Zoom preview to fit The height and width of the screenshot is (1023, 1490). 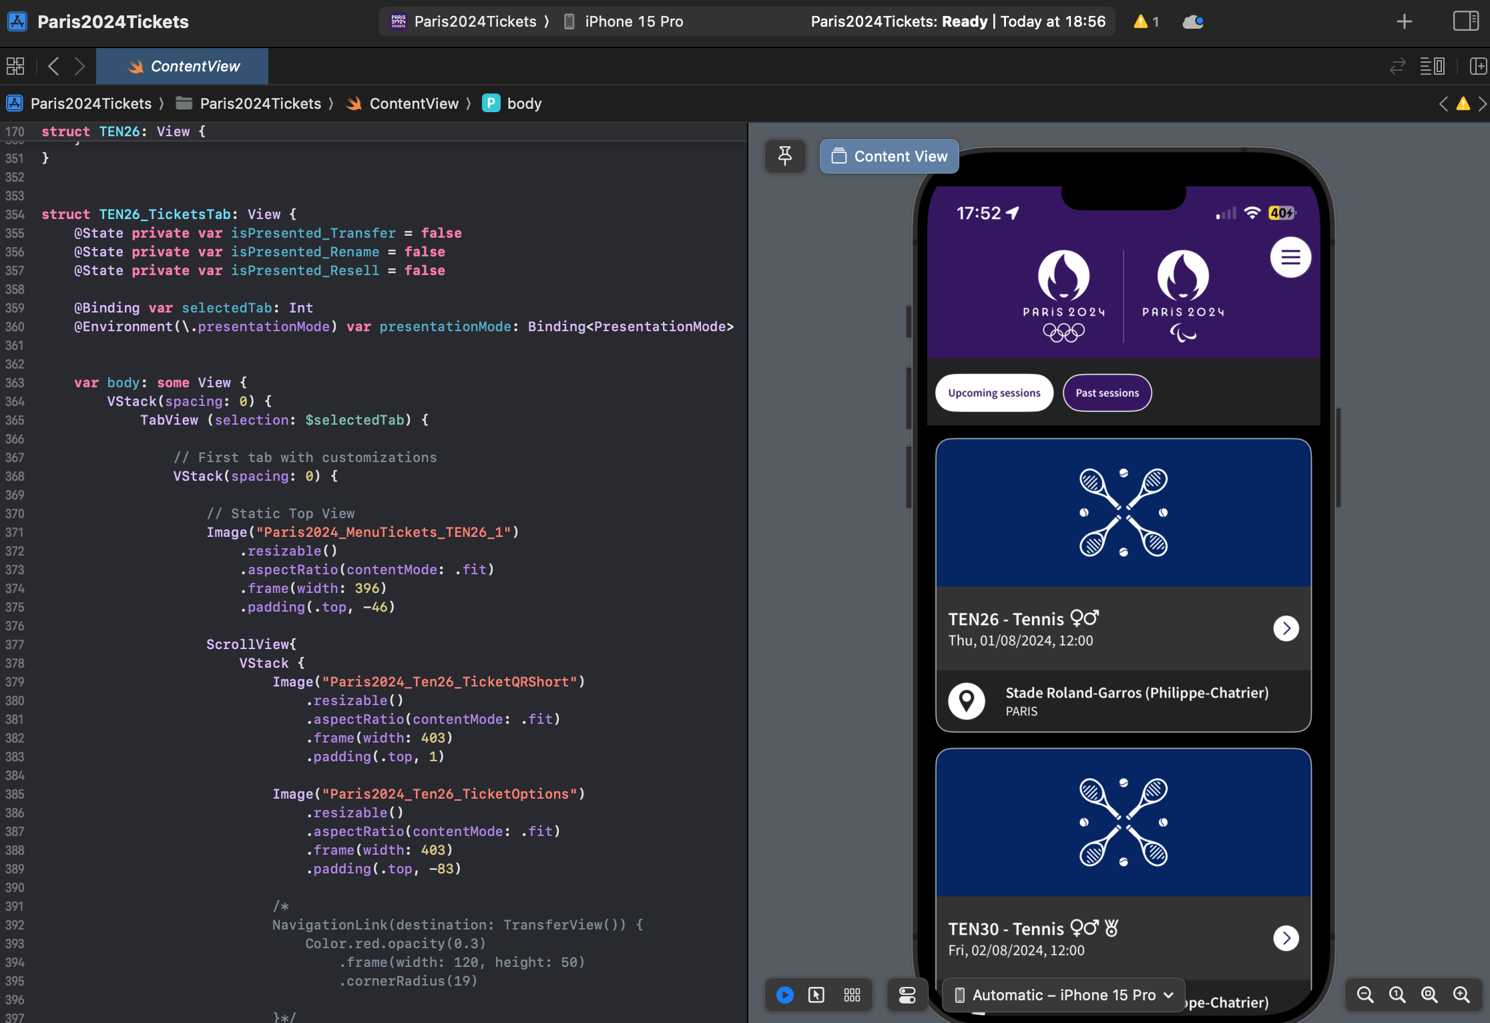[1429, 995]
